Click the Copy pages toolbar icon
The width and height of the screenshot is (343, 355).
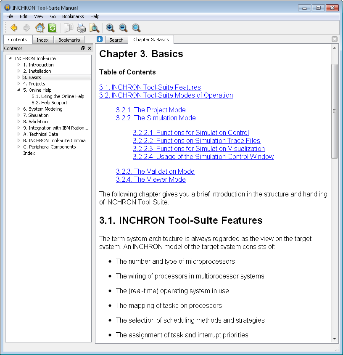tap(68, 28)
